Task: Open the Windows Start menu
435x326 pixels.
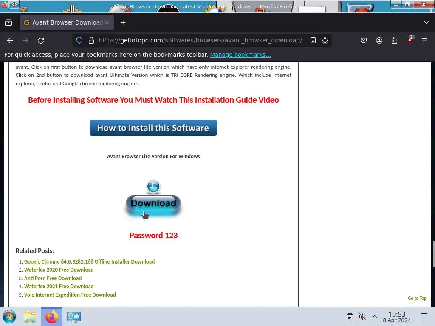Action: click(9, 317)
